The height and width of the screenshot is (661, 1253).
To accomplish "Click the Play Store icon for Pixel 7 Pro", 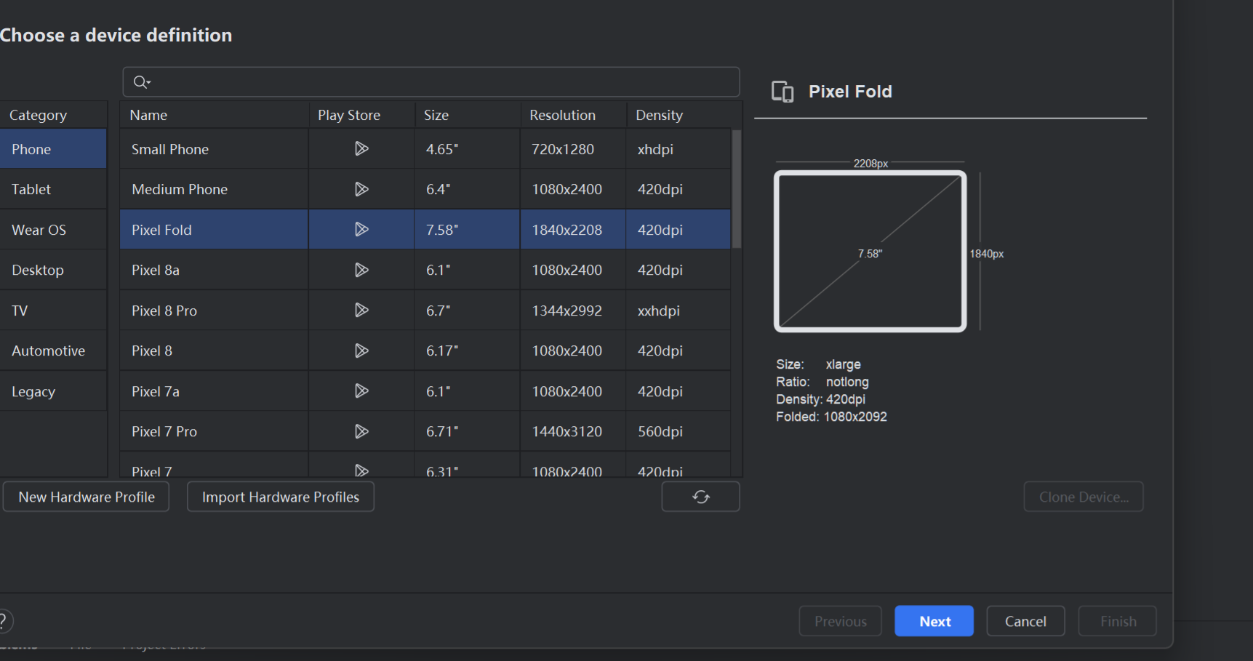I will coord(361,431).
